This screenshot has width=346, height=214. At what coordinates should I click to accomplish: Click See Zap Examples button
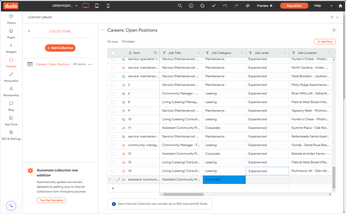point(51,200)
